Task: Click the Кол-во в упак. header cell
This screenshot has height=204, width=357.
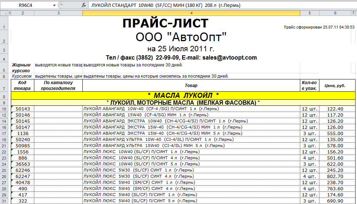Action: point(310,86)
